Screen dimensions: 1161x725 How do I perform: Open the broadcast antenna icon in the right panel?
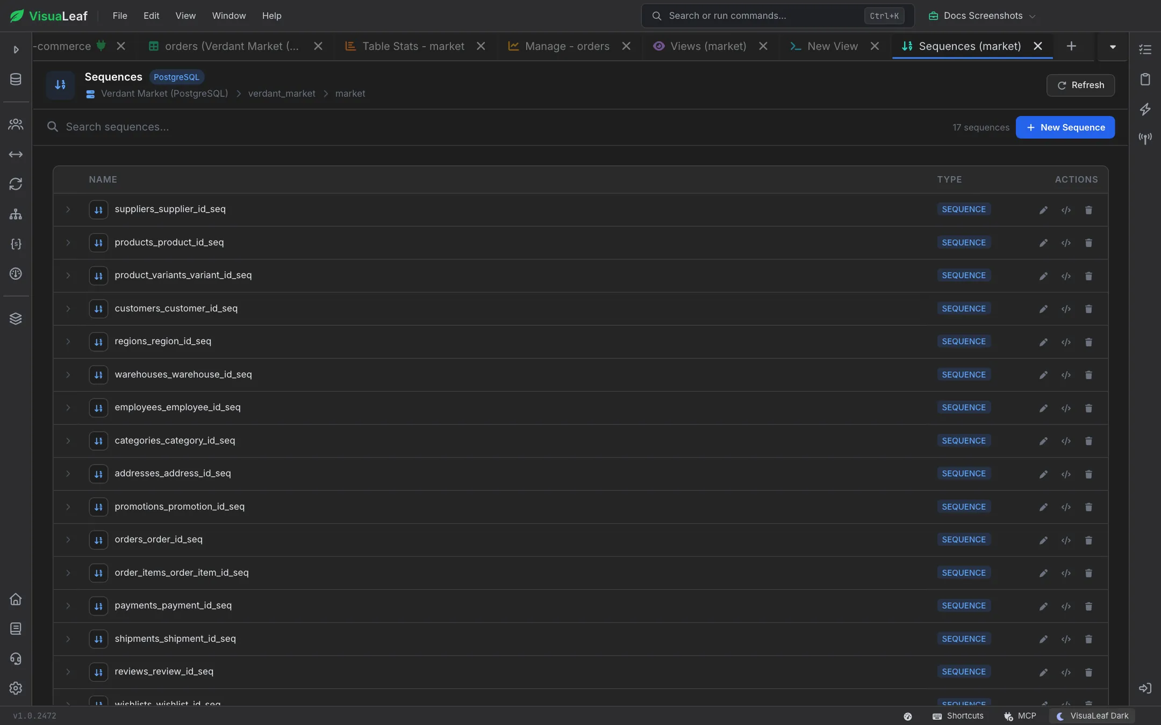[1145, 139]
